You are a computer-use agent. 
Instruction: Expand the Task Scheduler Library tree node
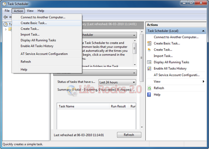point(6,29)
